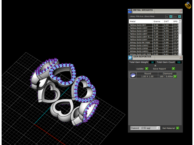Click the 6.14 grams value for 14KY
The width and height of the screenshot is (194, 145).
coord(158,31)
